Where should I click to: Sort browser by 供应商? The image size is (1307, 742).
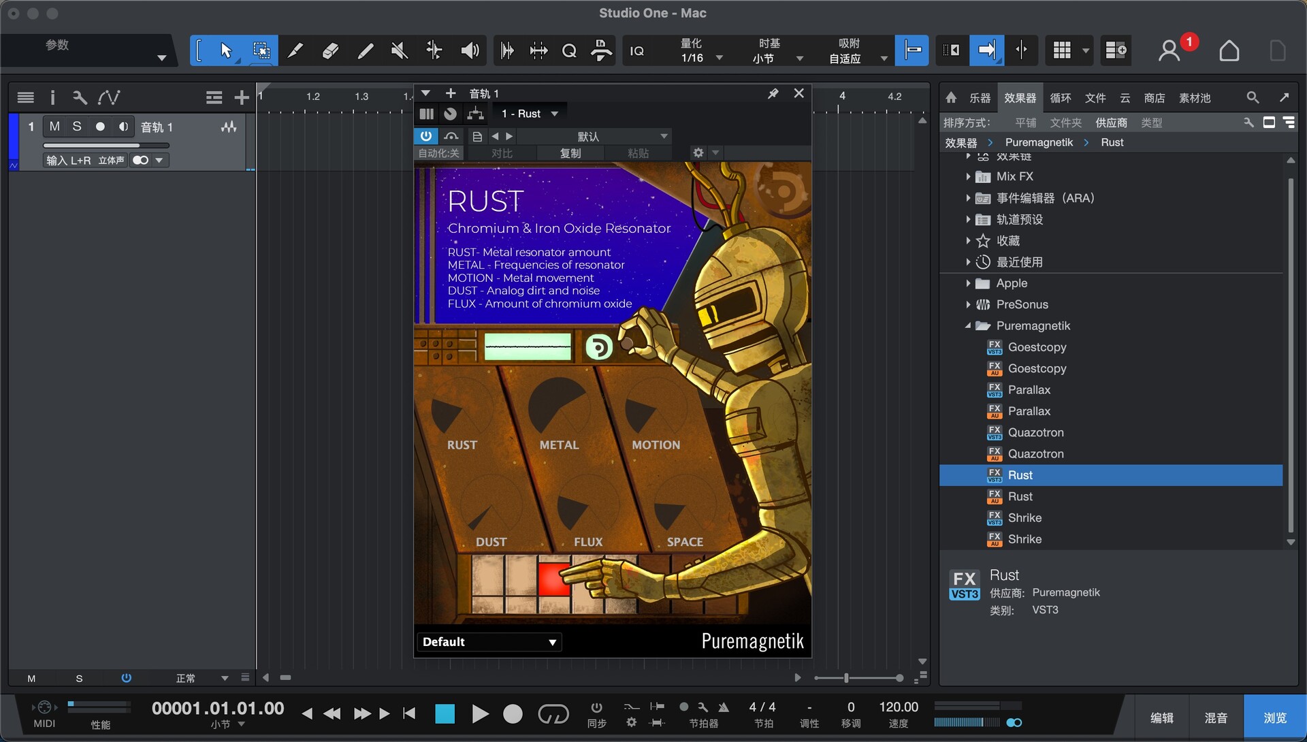click(x=1111, y=123)
